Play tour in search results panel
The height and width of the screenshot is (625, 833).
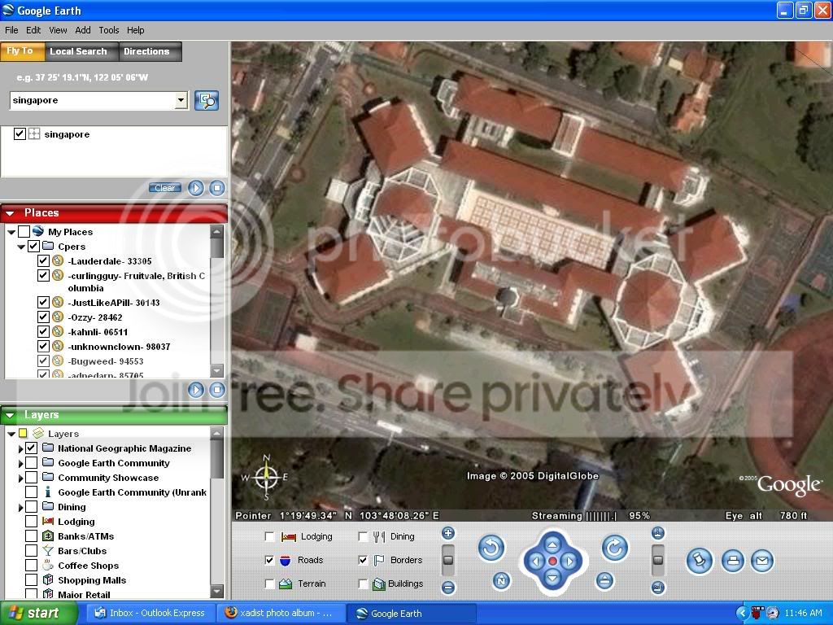(x=195, y=188)
